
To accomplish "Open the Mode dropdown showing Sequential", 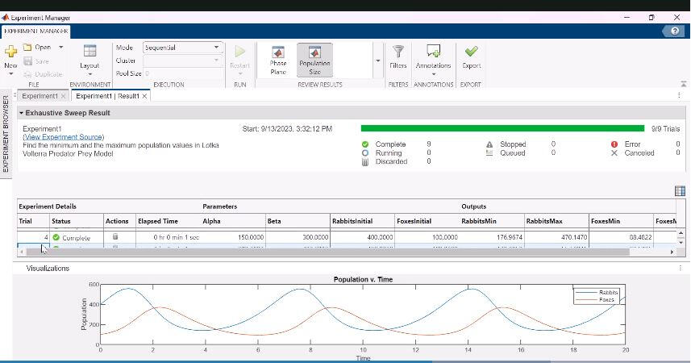I will point(182,48).
